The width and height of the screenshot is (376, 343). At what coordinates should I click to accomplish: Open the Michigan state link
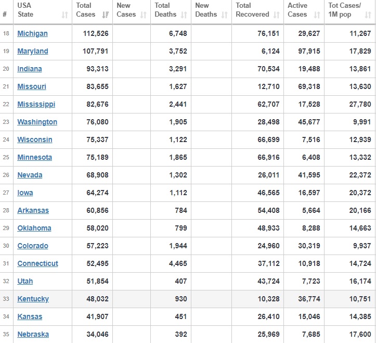point(32,33)
